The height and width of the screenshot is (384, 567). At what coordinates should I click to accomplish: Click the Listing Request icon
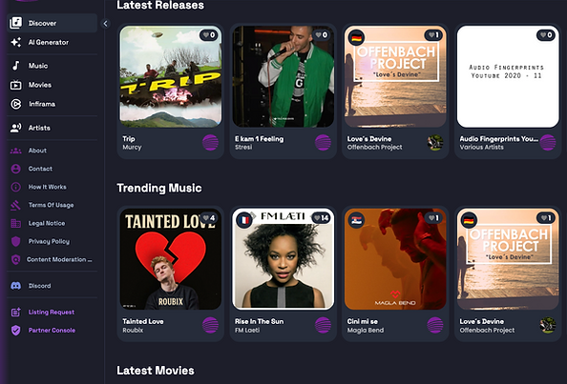click(x=15, y=313)
